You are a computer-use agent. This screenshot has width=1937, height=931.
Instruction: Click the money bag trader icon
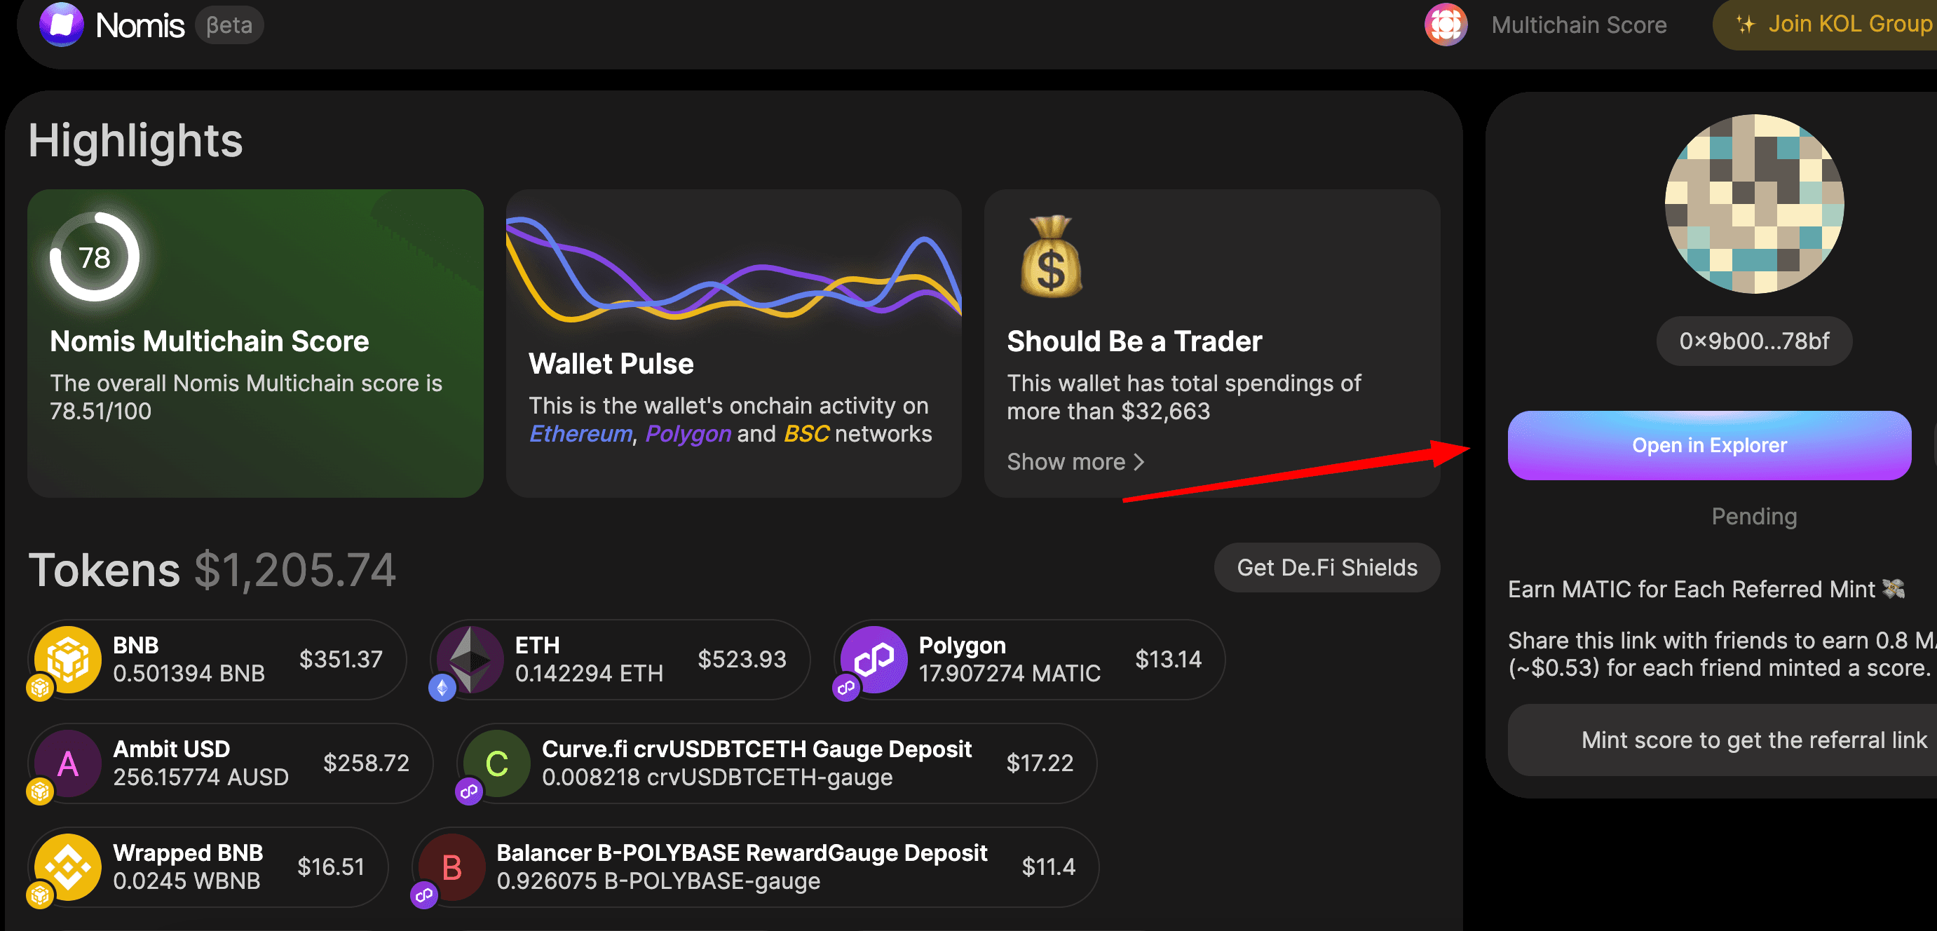click(x=1050, y=257)
